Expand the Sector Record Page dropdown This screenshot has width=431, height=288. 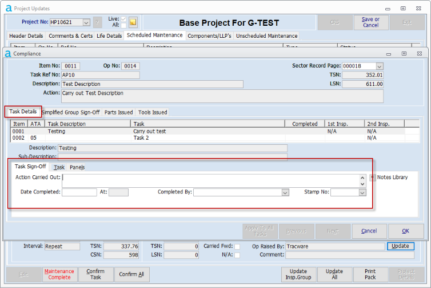pyautogui.click(x=380, y=66)
